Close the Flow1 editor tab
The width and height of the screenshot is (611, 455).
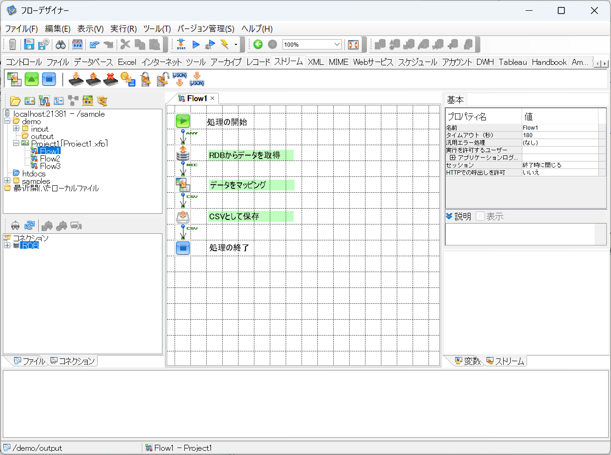212,98
